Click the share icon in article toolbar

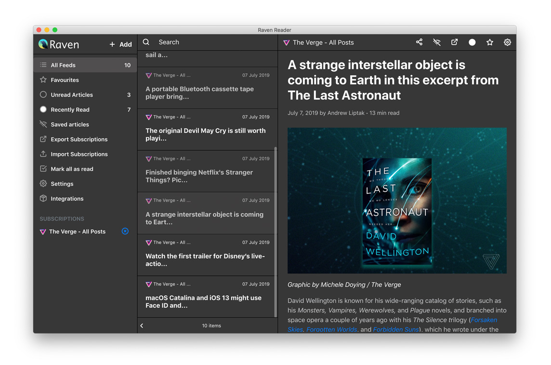(x=419, y=42)
